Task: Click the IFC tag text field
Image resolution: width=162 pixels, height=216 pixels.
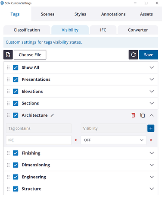Action: point(39,140)
